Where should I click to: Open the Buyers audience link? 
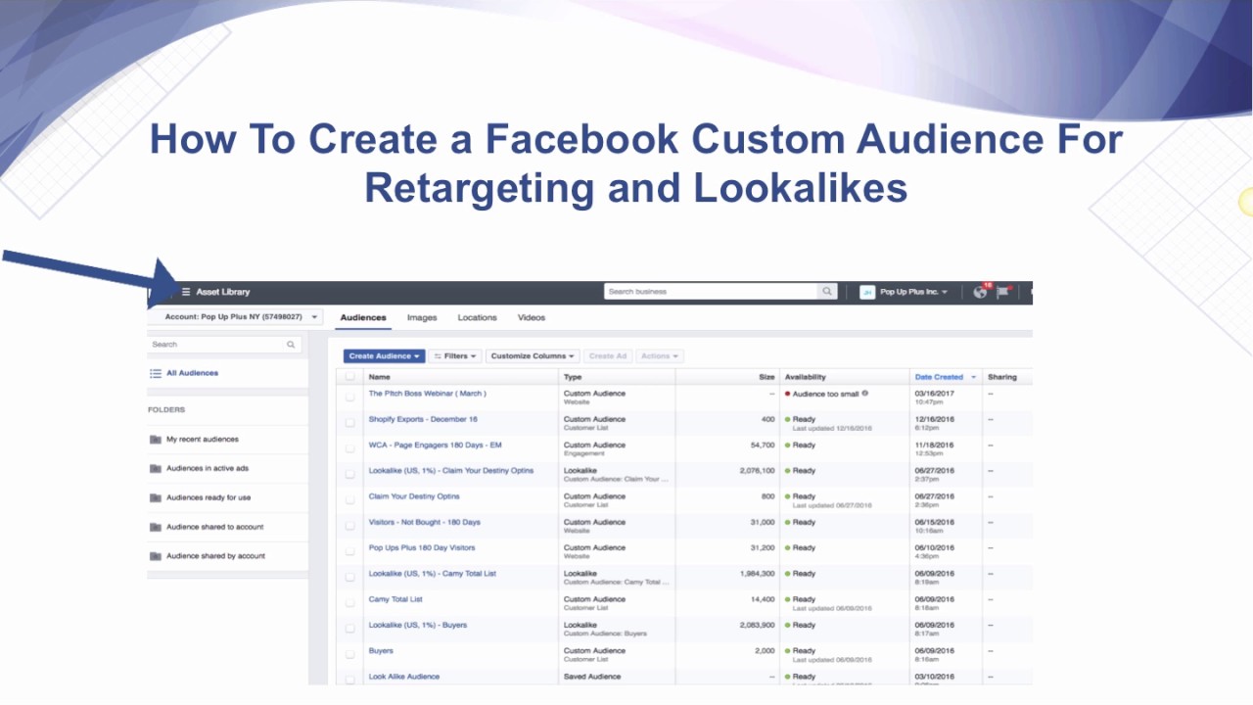click(381, 650)
